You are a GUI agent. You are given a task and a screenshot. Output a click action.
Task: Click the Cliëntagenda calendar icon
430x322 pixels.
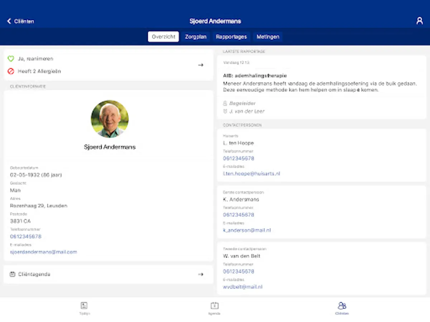[13, 274]
